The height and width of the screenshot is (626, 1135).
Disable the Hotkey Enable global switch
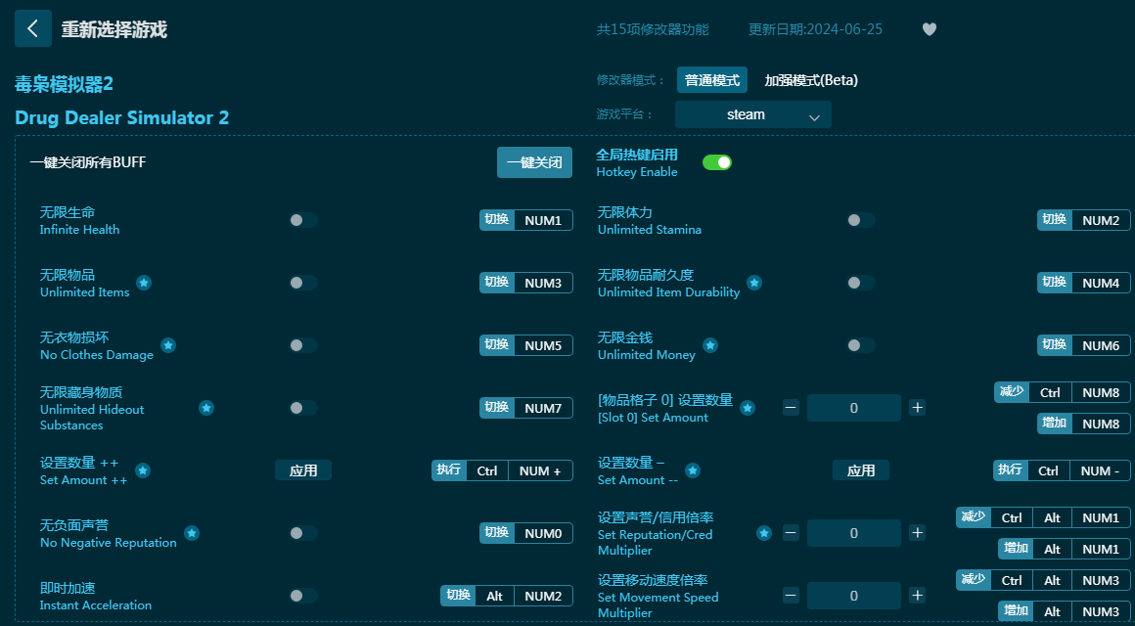coord(716,162)
